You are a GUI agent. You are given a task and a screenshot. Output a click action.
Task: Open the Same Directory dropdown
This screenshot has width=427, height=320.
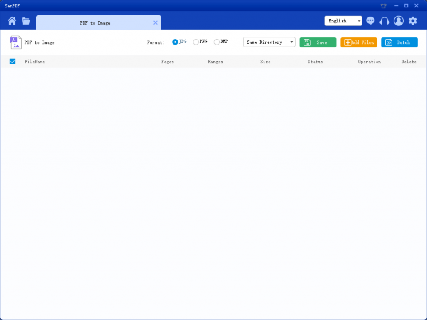269,42
